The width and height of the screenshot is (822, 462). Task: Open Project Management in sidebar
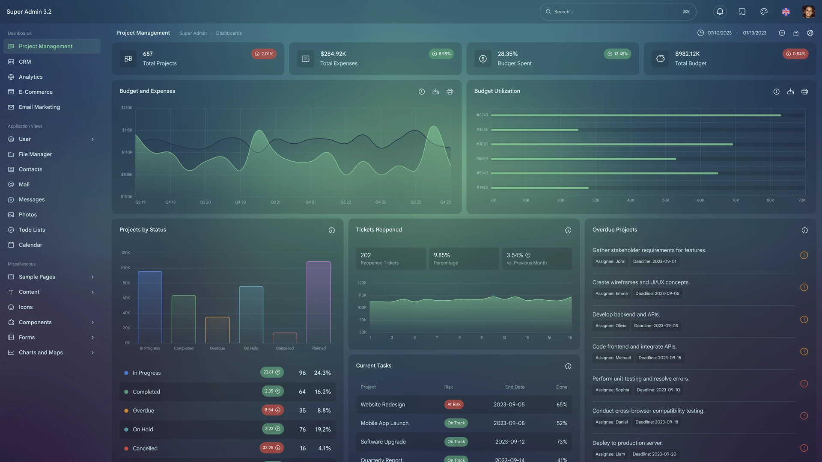coord(52,46)
